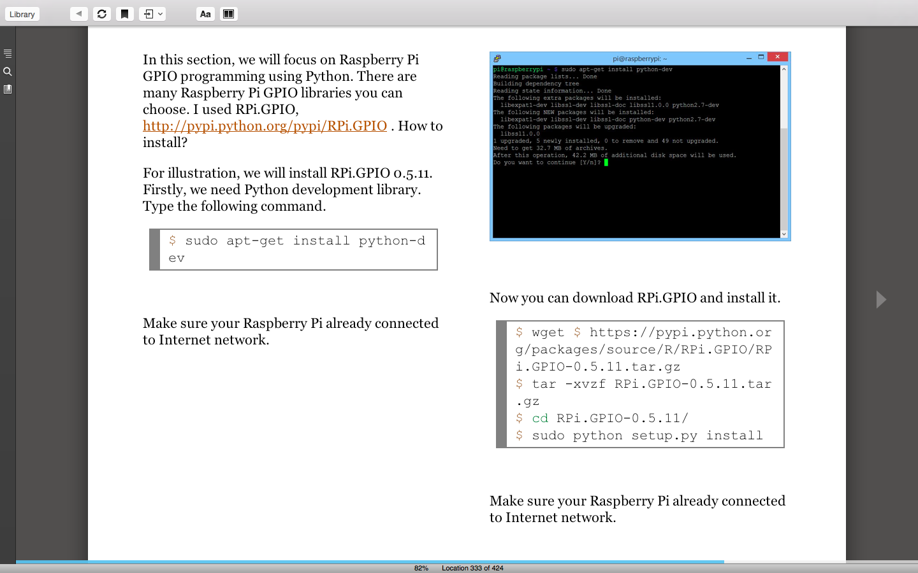Go back with the left arrow icon

coord(79,13)
